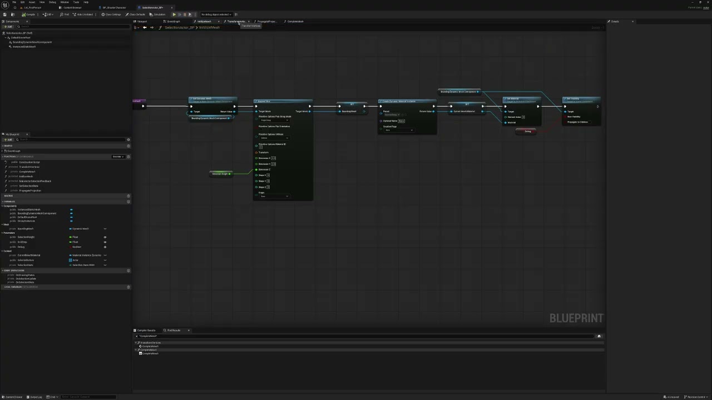Image resolution: width=712 pixels, height=400 pixels.
Task: Select OnDrawingStatus event dispatcher
Action: (x=25, y=275)
